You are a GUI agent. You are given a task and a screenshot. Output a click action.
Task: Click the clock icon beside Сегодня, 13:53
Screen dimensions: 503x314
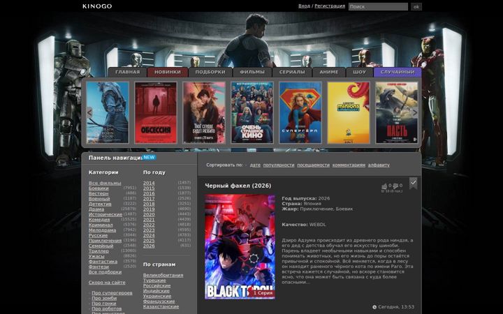[374, 307]
